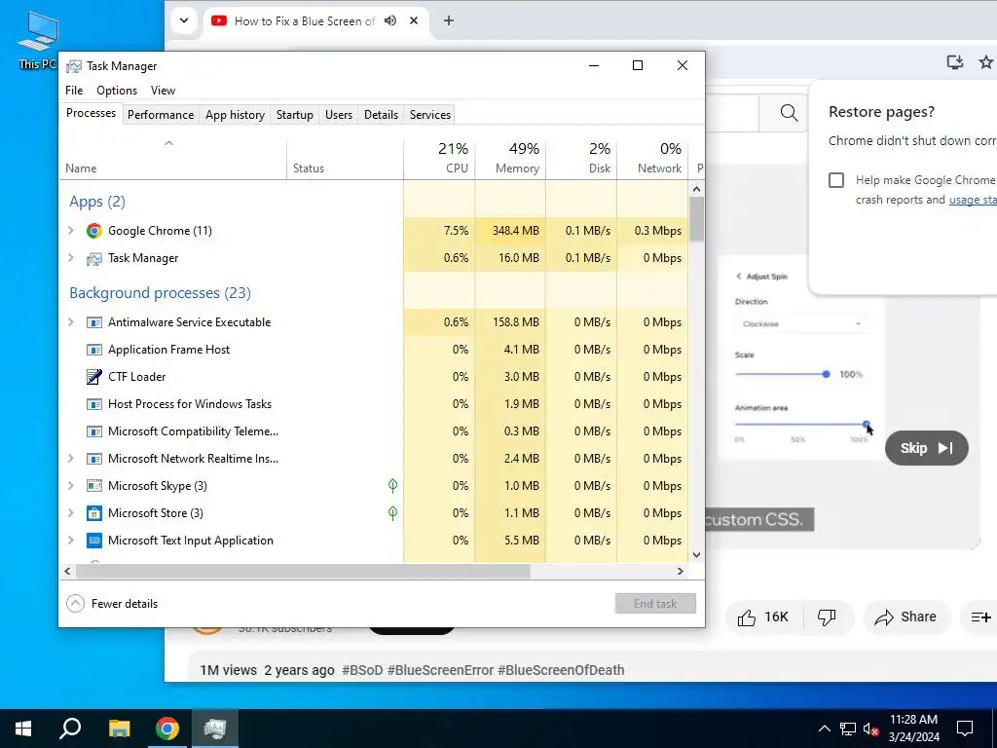Click the taskbar clock showing 11:28 AM
Viewport: 997px width, 748px height.
(913, 729)
